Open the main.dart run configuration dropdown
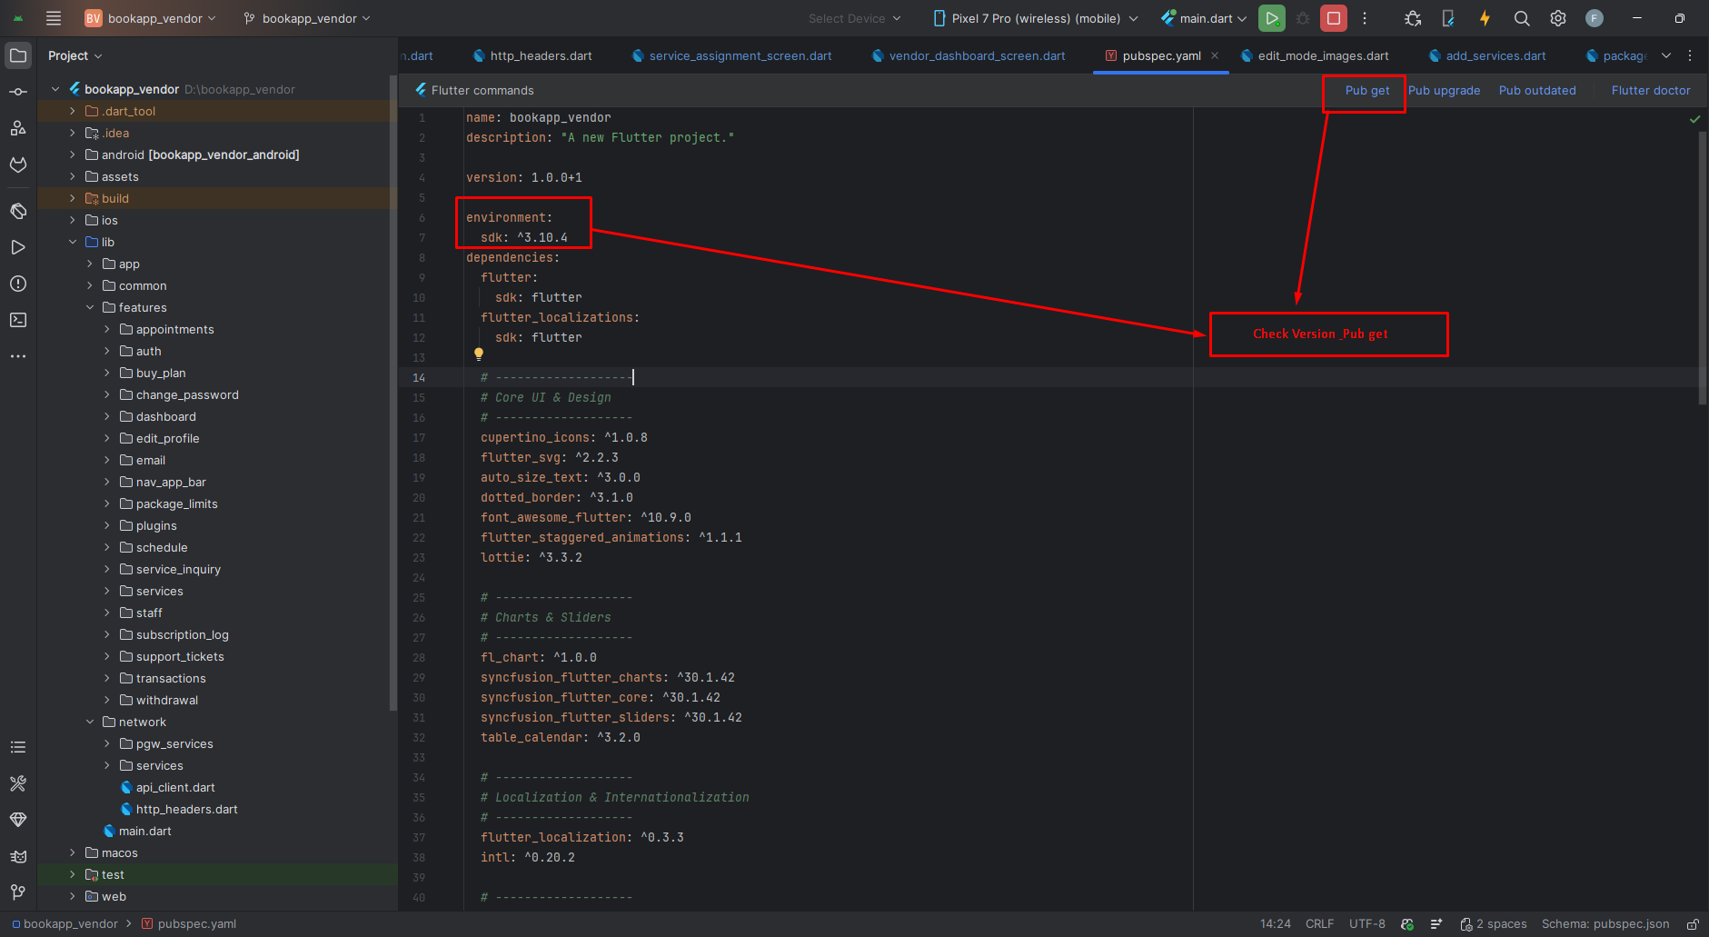The height and width of the screenshot is (937, 1709). 1205,18
